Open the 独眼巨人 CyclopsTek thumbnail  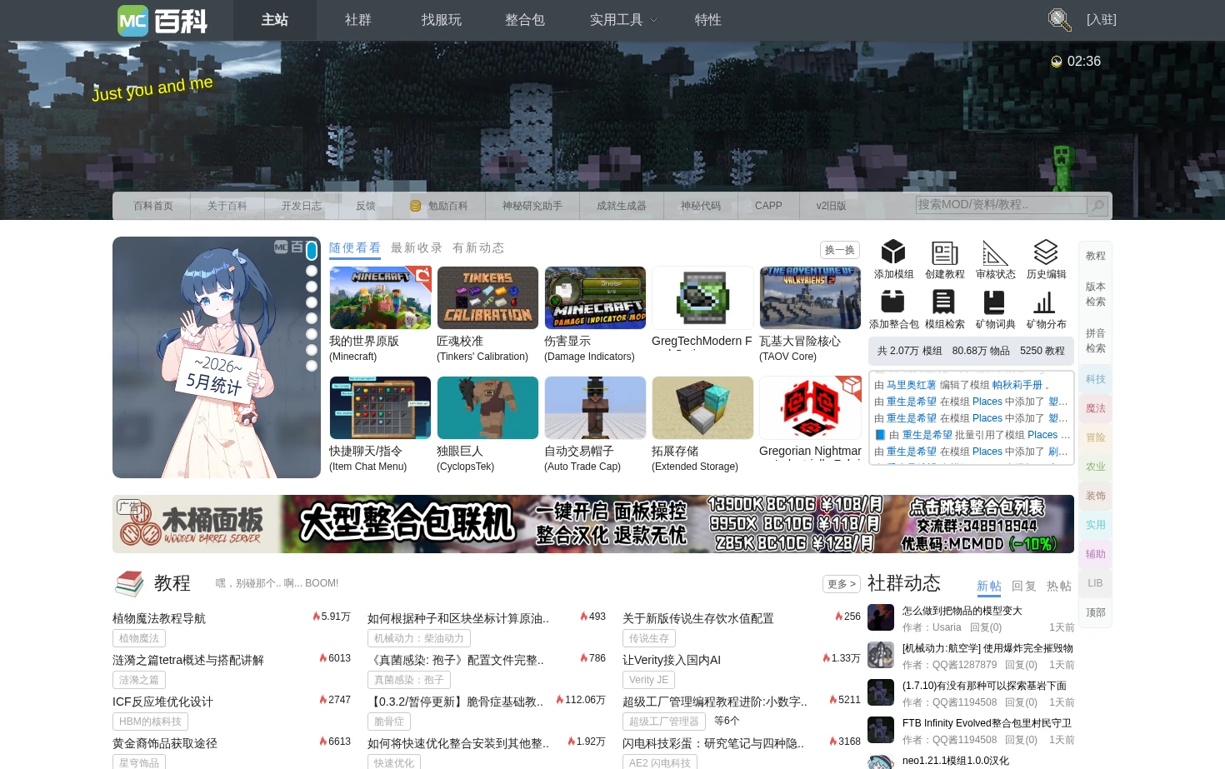487,407
